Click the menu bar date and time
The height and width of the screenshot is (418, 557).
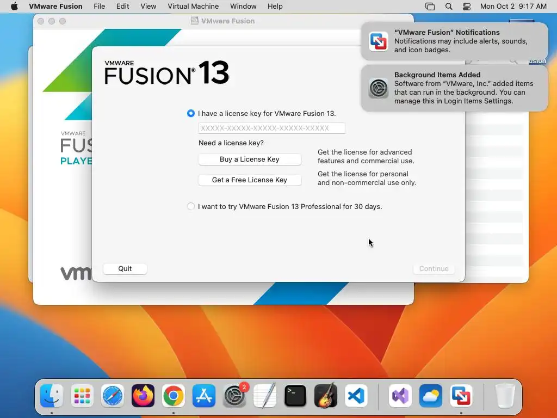[513, 7]
